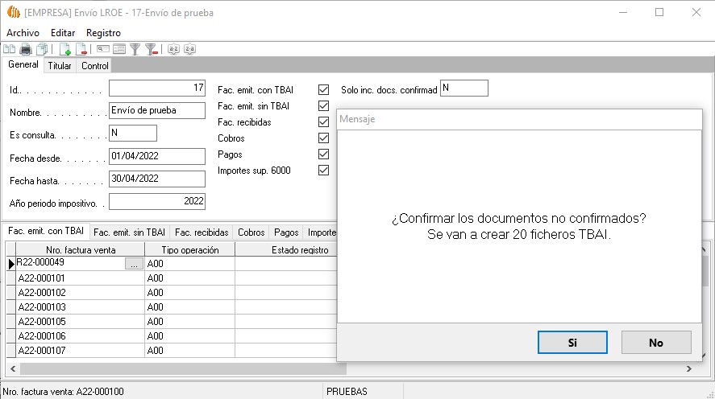
Task: Open the Registro menu
Action: tap(103, 32)
